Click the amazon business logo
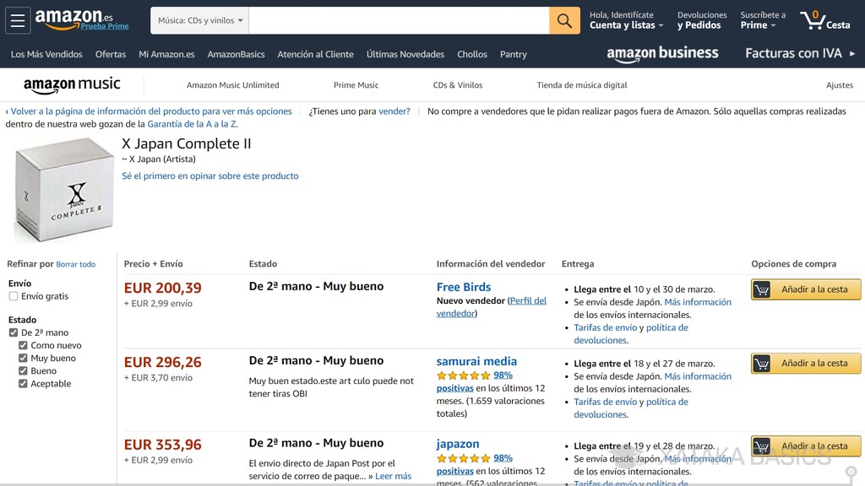865x486 pixels. 661,53
